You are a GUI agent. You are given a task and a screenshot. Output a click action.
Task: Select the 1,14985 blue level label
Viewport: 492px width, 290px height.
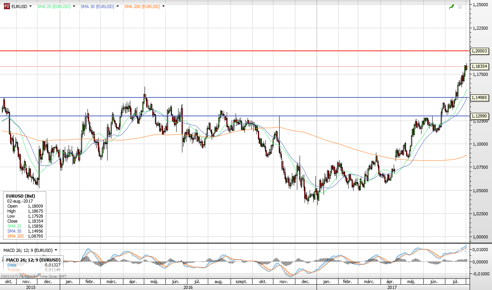point(480,97)
